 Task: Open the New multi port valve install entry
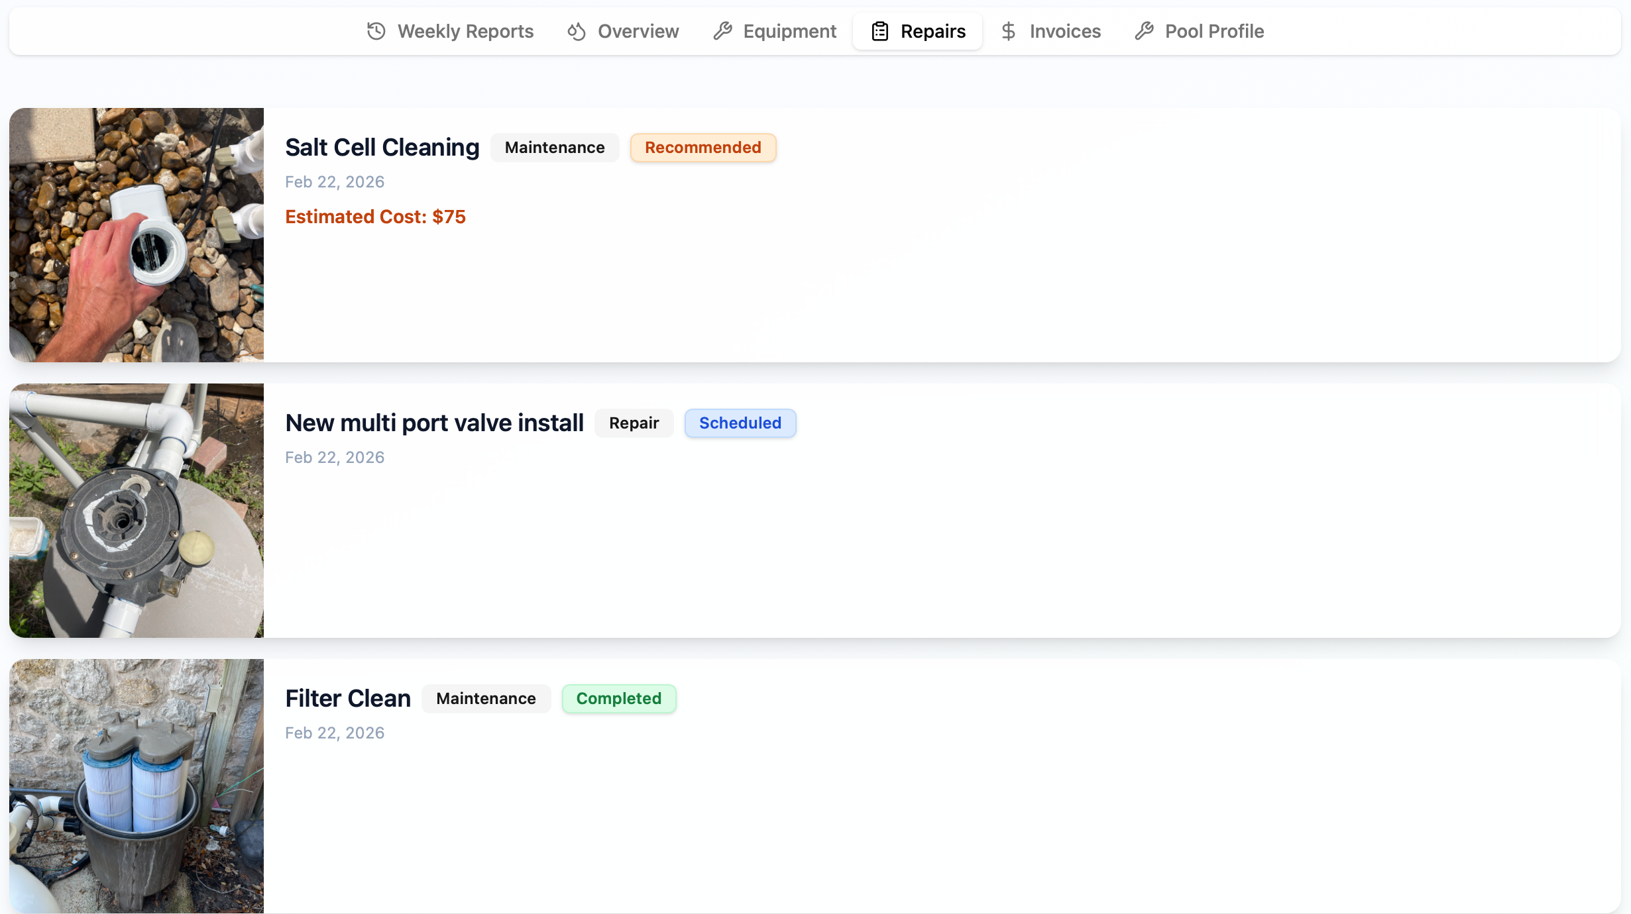click(x=434, y=422)
